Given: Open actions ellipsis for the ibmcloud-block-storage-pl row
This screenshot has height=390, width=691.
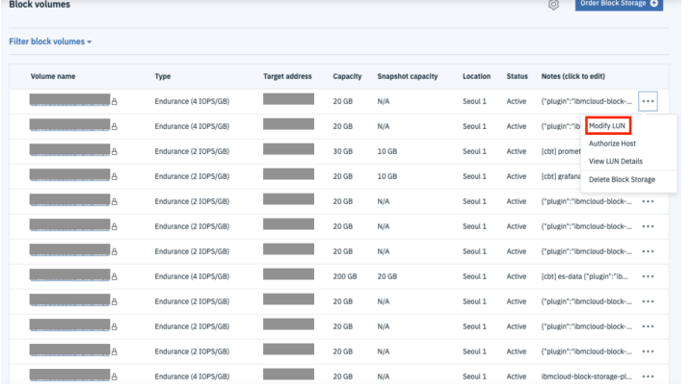Looking at the screenshot, I should pos(648,377).
